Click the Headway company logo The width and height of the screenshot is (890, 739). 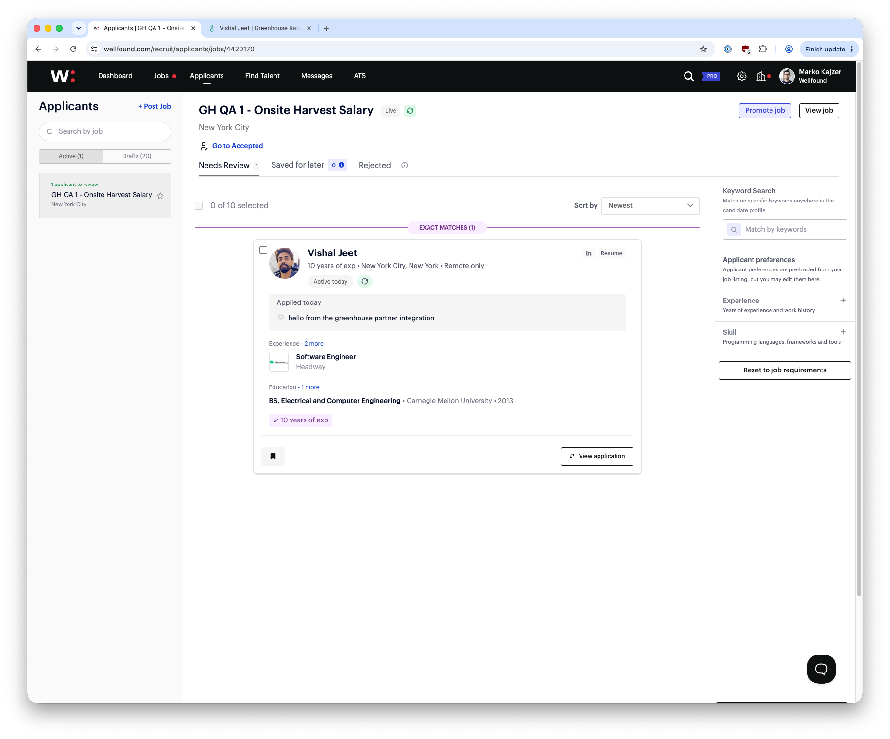click(x=279, y=362)
